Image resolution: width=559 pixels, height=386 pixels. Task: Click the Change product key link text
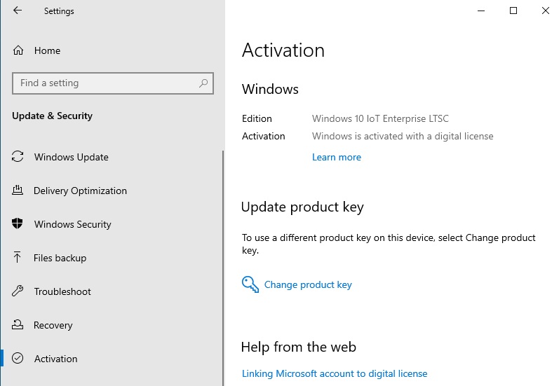(x=308, y=284)
